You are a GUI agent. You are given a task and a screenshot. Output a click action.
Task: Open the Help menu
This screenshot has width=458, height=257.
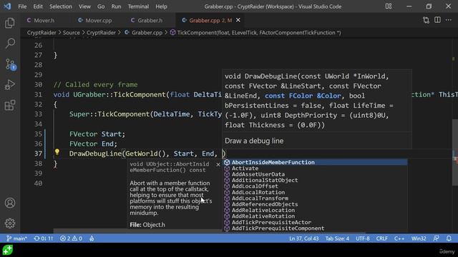click(161, 6)
